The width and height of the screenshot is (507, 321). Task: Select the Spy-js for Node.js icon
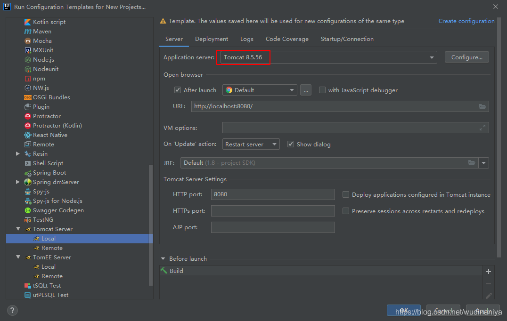pyautogui.click(x=28, y=201)
